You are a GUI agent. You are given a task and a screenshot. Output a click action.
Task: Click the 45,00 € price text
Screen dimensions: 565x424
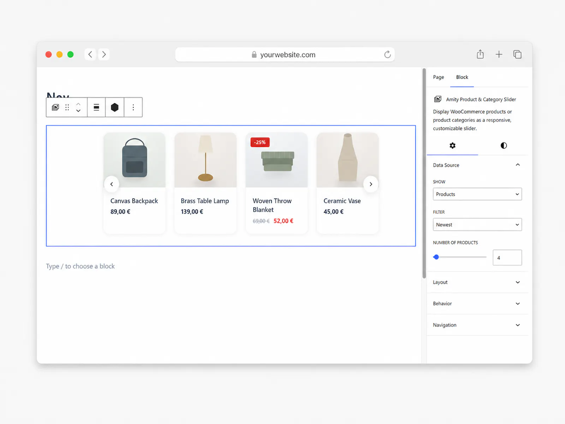pos(333,212)
